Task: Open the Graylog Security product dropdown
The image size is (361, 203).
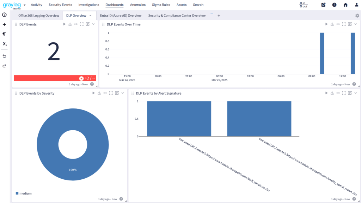Action: coord(25,5)
